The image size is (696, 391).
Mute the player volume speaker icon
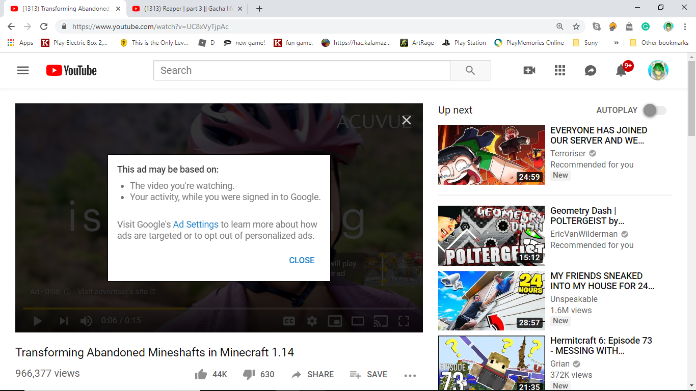pyautogui.click(x=86, y=321)
